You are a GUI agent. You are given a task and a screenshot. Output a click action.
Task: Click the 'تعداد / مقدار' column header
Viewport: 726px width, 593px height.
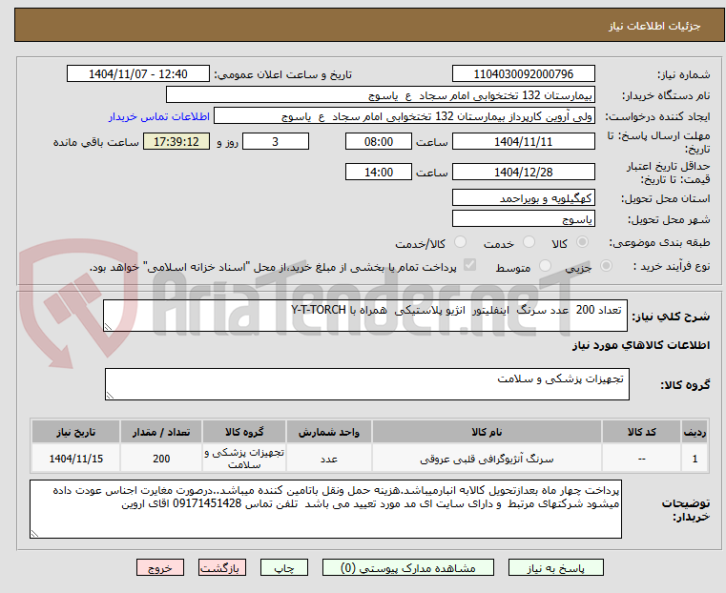pos(161,432)
